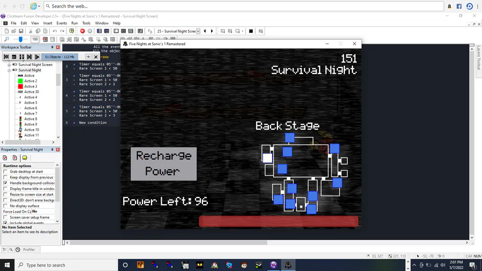The width and height of the screenshot is (482, 271).
Task: Enable Resize to screen size at start
Action: tap(5, 194)
